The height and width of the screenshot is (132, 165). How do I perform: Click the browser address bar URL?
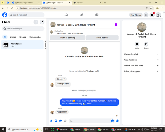click(38, 8)
